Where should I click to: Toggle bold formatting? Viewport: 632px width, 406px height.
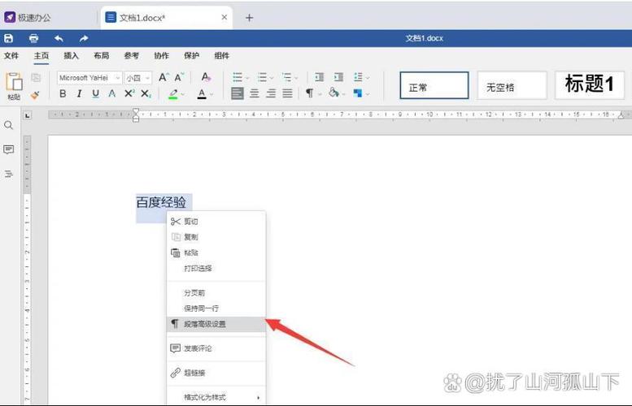[x=63, y=93]
